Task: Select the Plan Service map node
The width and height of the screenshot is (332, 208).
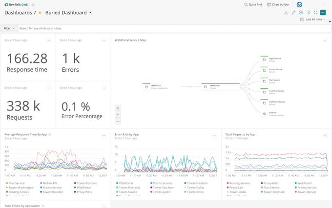Action: [270, 81]
